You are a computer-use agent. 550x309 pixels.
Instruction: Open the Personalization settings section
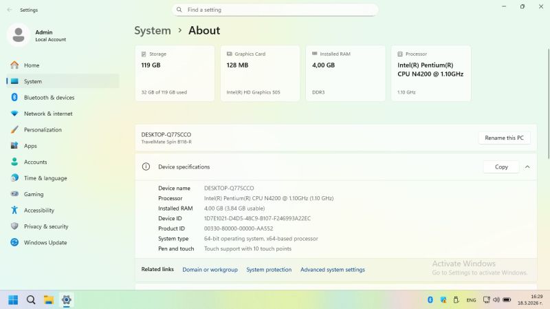[x=42, y=129]
